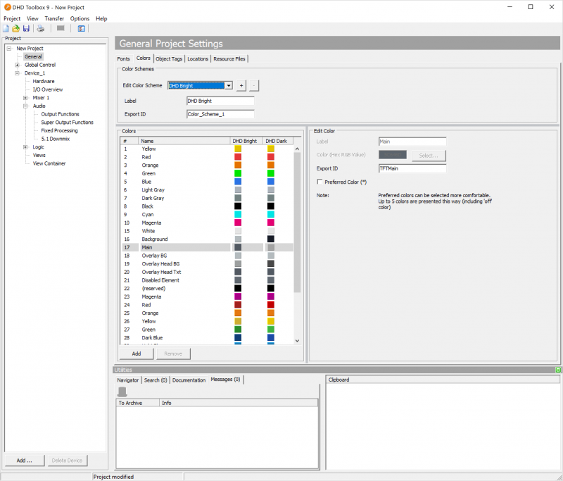Click the colors list scroll up arrow
The width and height of the screenshot is (563, 481).
[297, 149]
